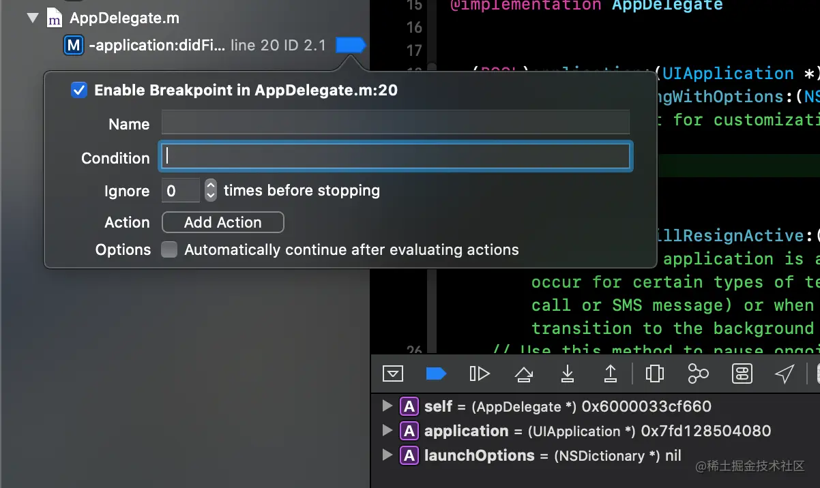Click Add Action button
820x488 pixels.
pyautogui.click(x=222, y=222)
